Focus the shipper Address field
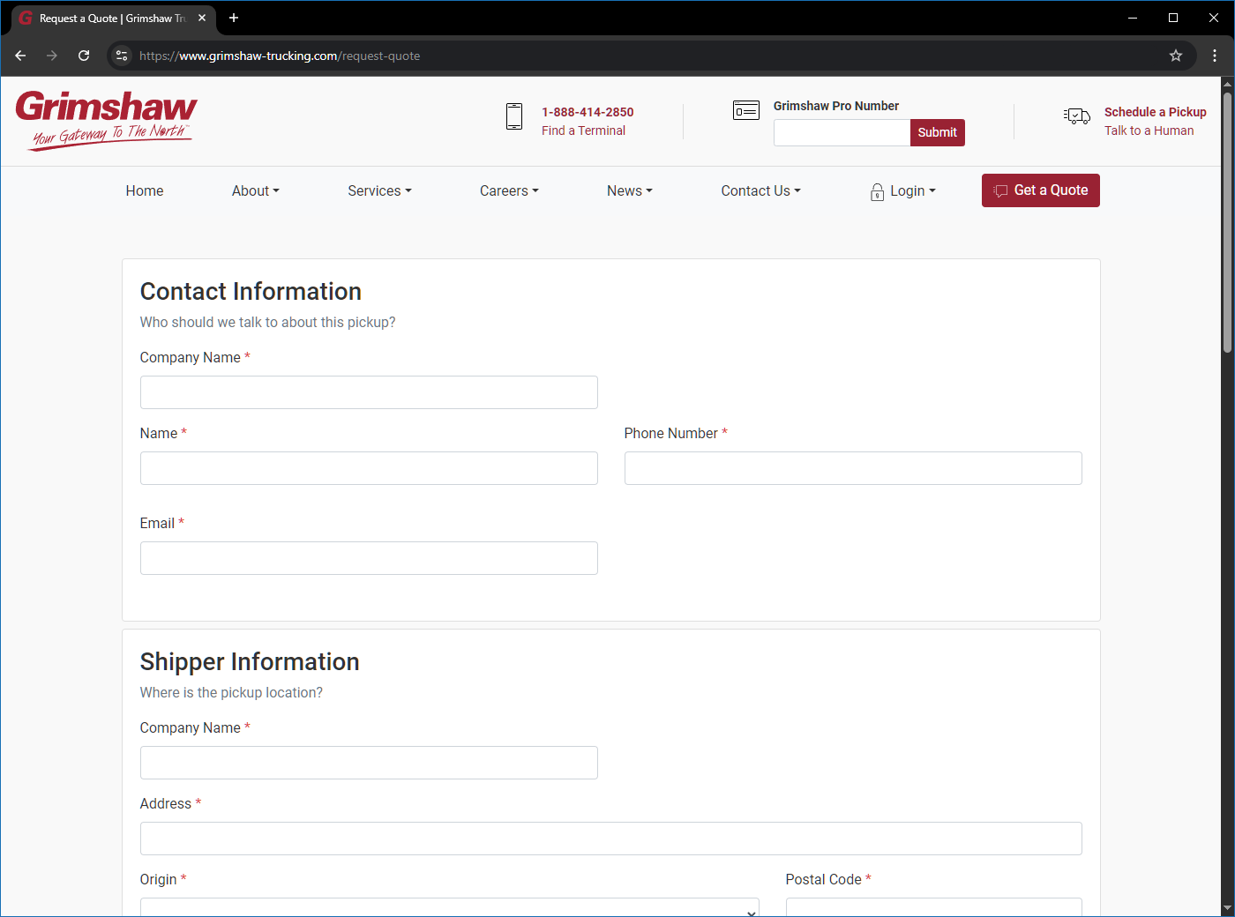The height and width of the screenshot is (917, 1235). click(611, 839)
